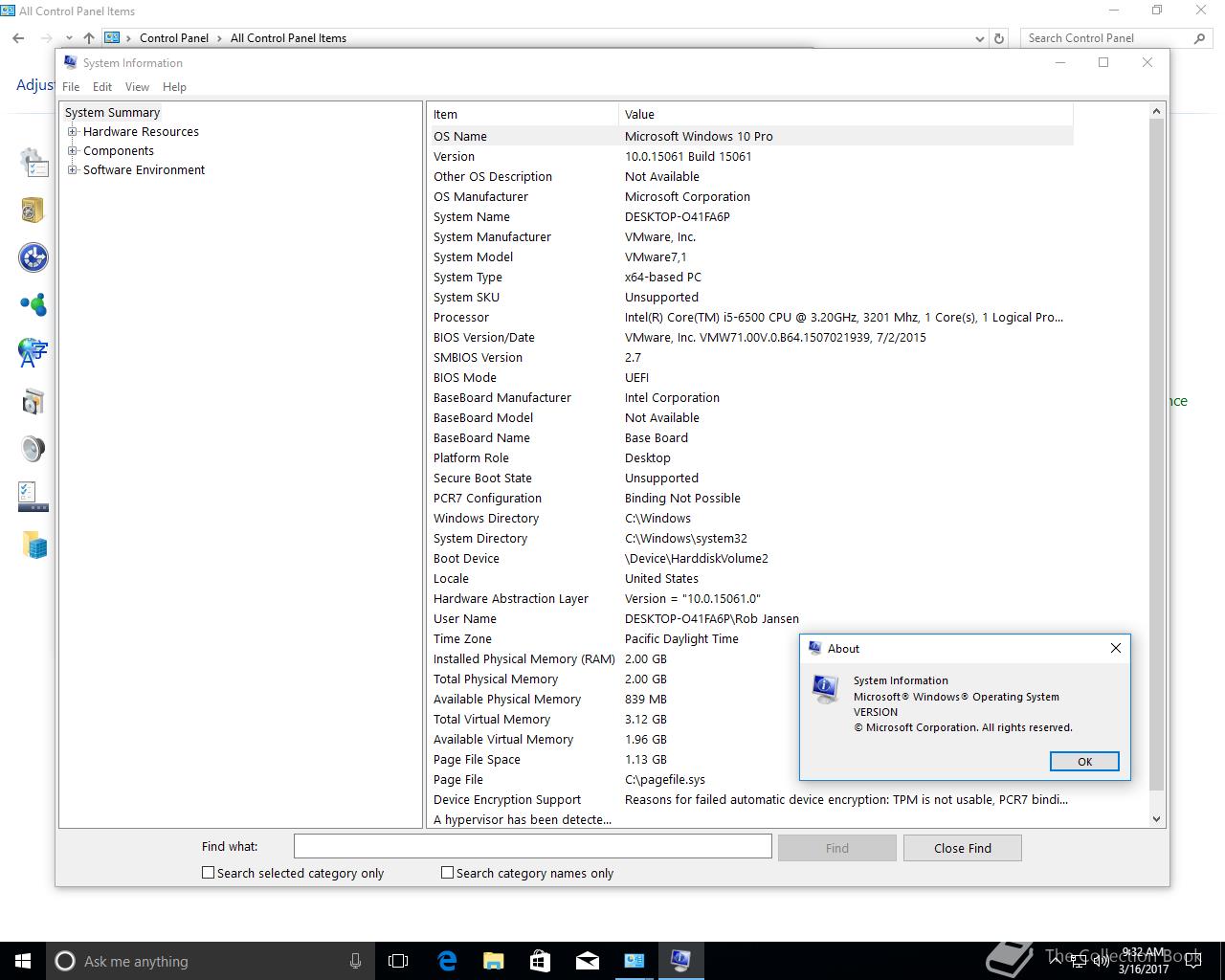Image resolution: width=1225 pixels, height=980 pixels.
Task: Open the safe-shaped Control Panel icon
Action: [33, 210]
